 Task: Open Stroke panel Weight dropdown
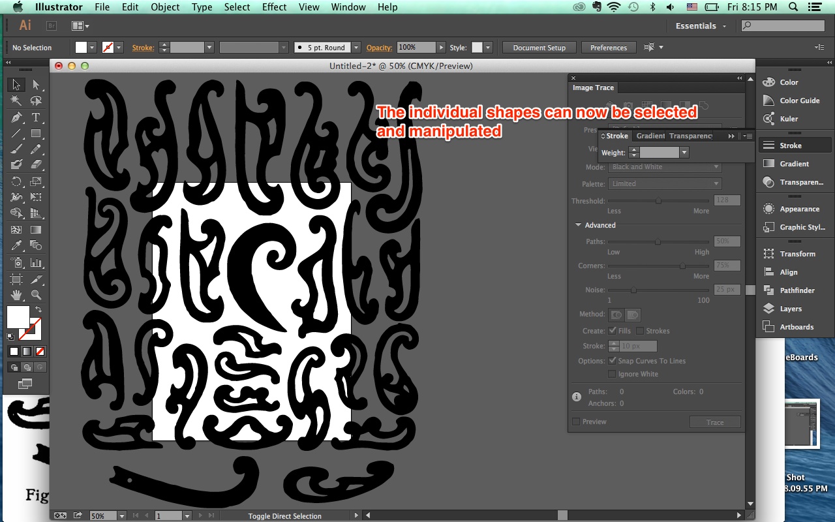click(x=684, y=153)
